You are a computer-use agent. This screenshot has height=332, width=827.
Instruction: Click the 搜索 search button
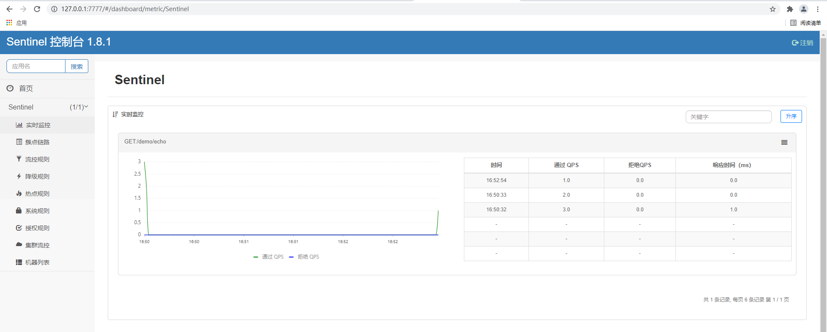point(77,66)
